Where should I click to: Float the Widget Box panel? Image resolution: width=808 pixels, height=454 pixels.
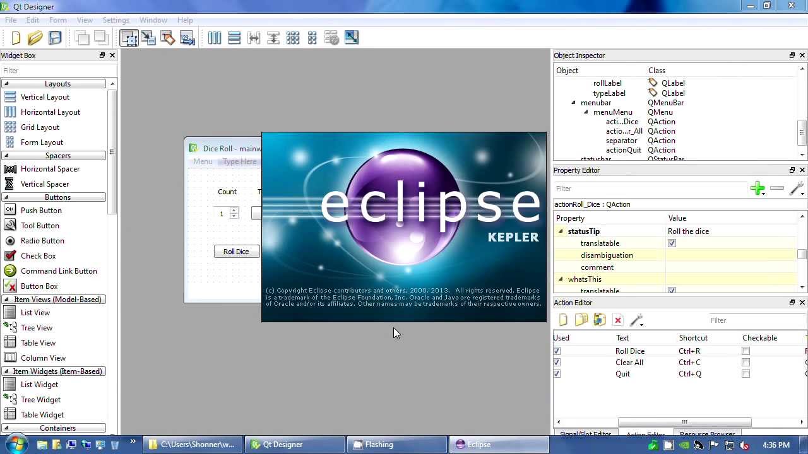pos(102,55)
